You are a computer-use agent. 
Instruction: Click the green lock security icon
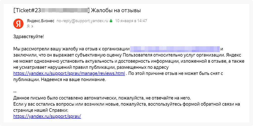(x=111, y=21)
